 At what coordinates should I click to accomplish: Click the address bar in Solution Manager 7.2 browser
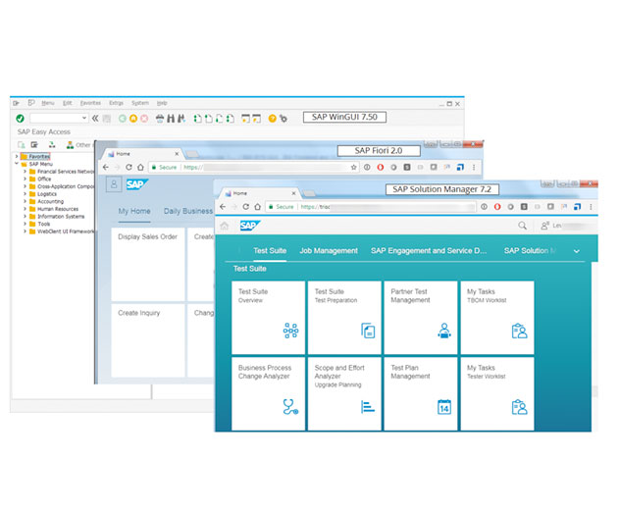click(371, 206)
